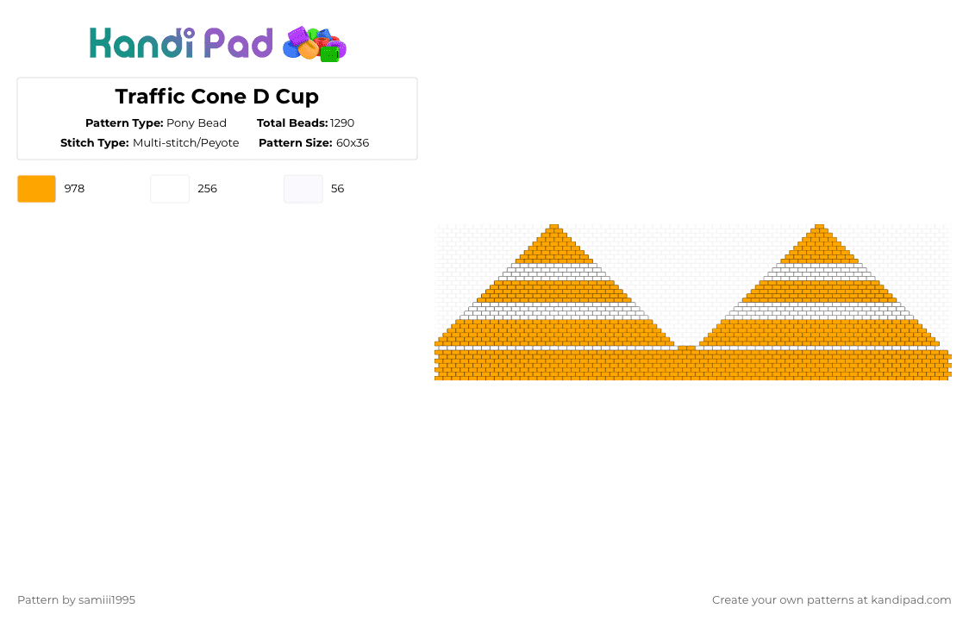The image size is (969, 621).
Task: Select the white color swatch labeled 256
Action: click(170, 189)
